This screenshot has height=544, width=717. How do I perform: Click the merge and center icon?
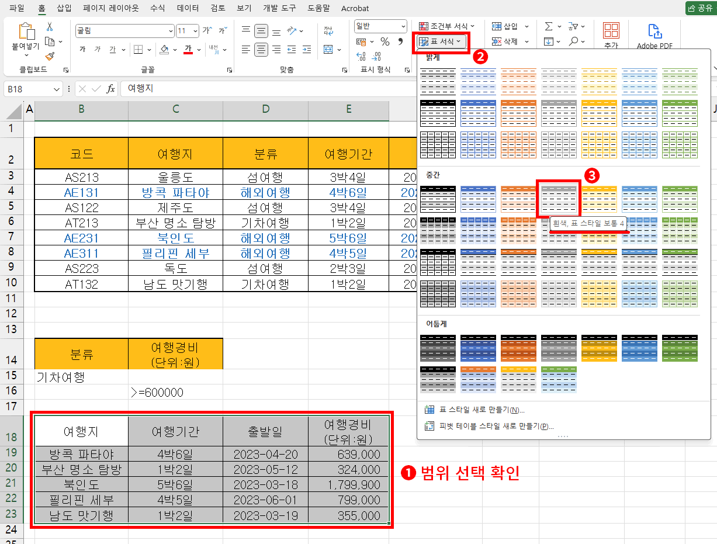[328, 49]
